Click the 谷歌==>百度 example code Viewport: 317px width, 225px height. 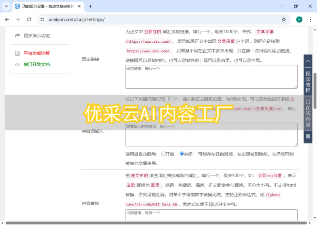(270, 176)
